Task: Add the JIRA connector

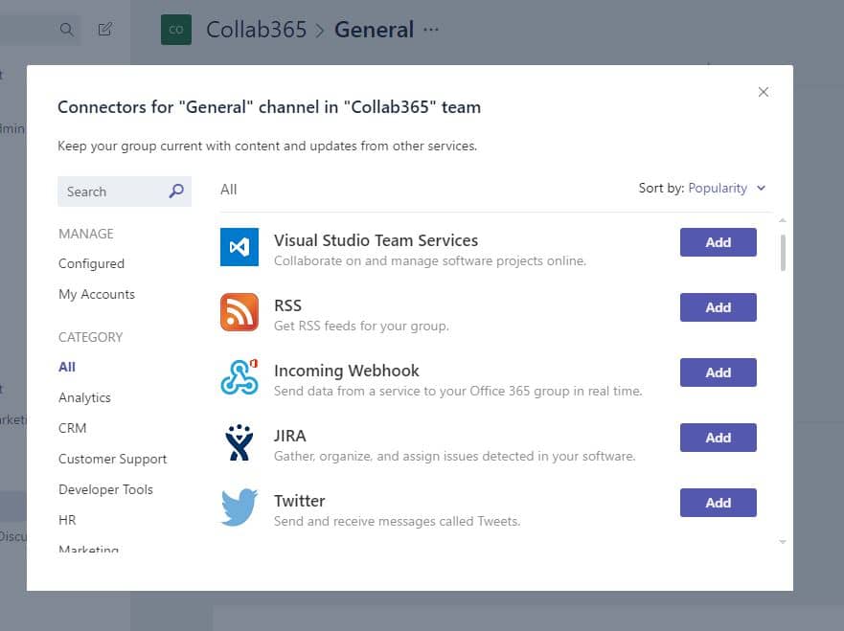Action: click(719, 438)
